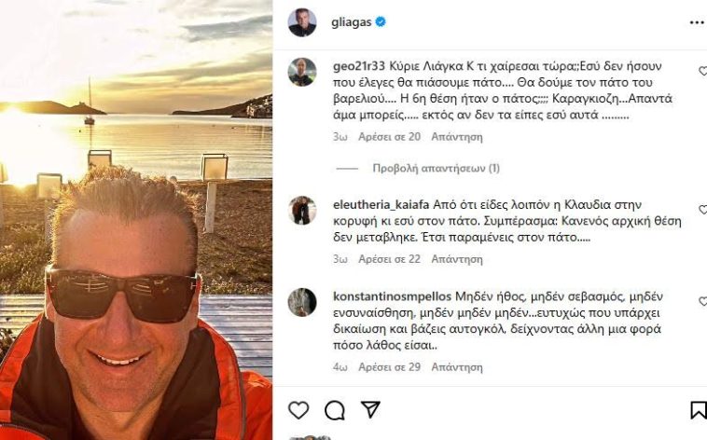The image size is (707, 440).
Task: View likes Αρέσει σε 22
Action: point(390,259)
